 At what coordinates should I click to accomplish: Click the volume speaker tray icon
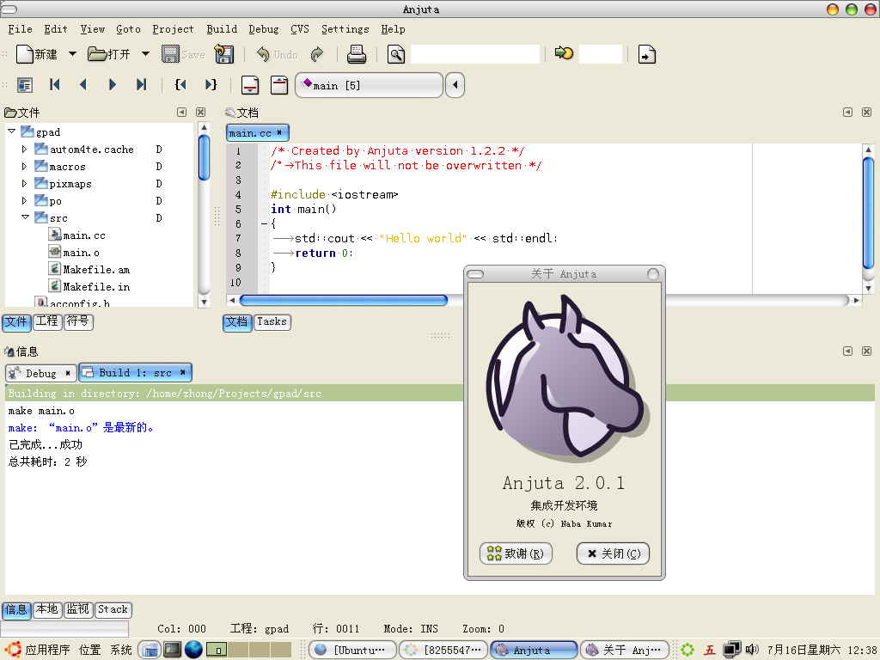pos(751,650)
